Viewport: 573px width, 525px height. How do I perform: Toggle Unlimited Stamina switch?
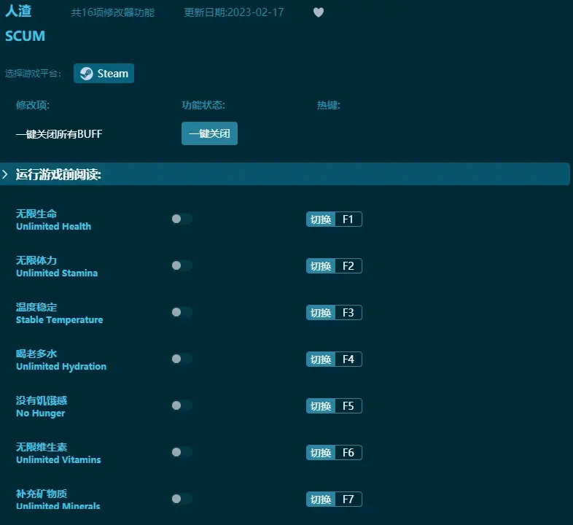pyautogui.click(x=182, y=265)
